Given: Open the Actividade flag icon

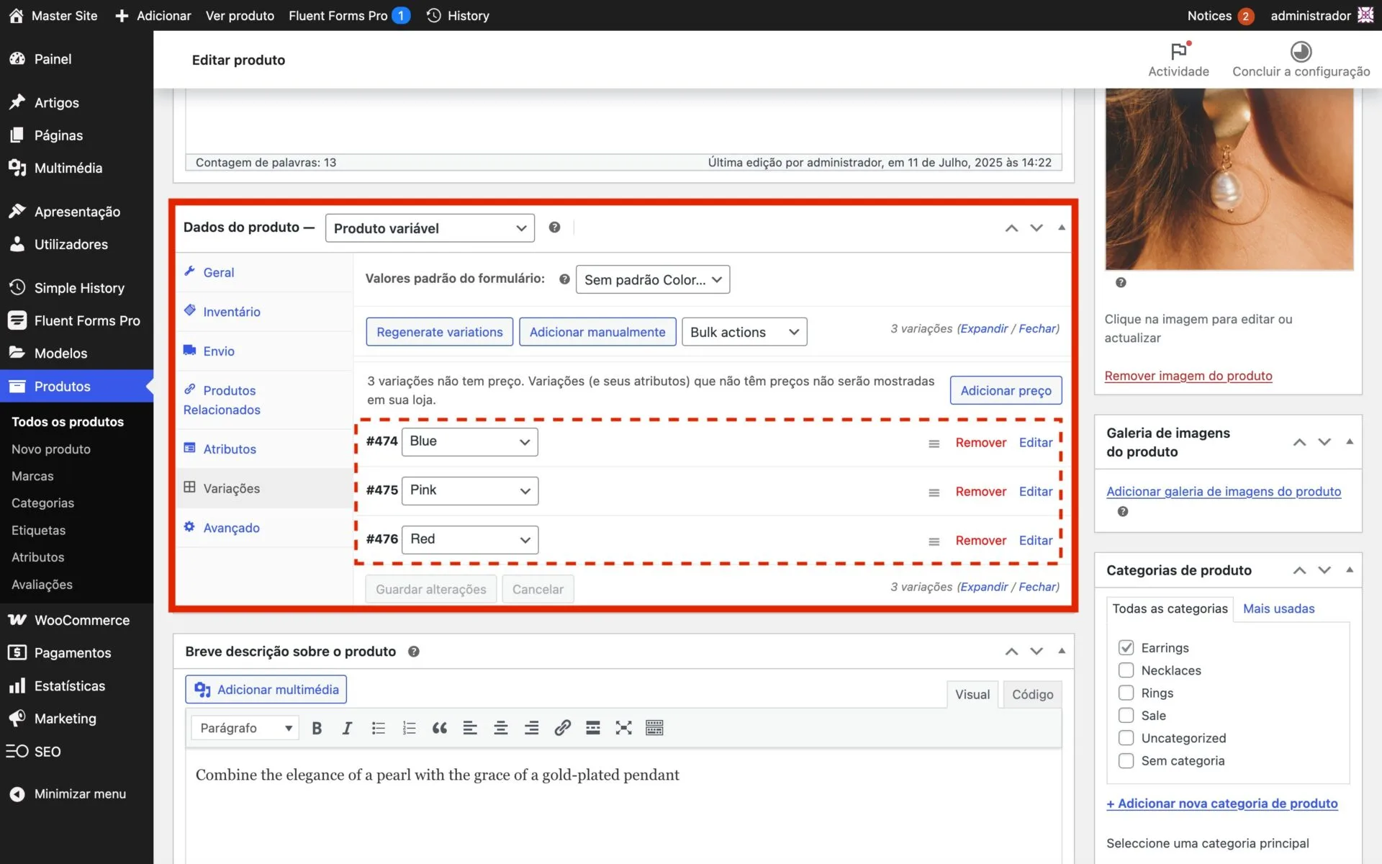Looking at the screenshot, I should click(x=1178, y=52).
